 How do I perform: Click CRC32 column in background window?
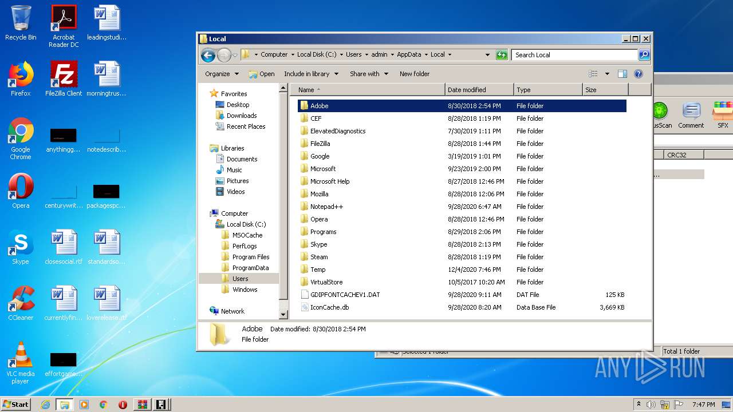coord(683,155)
